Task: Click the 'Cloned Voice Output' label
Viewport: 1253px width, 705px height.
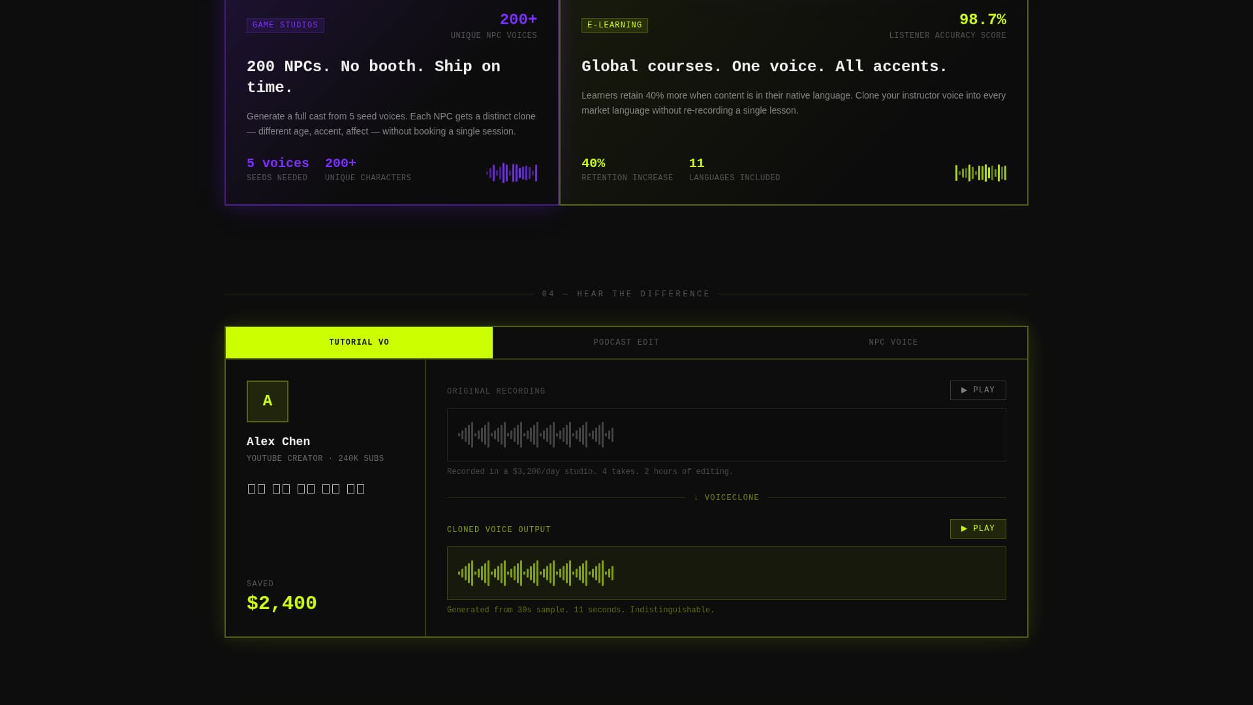Action: (499, 530)
